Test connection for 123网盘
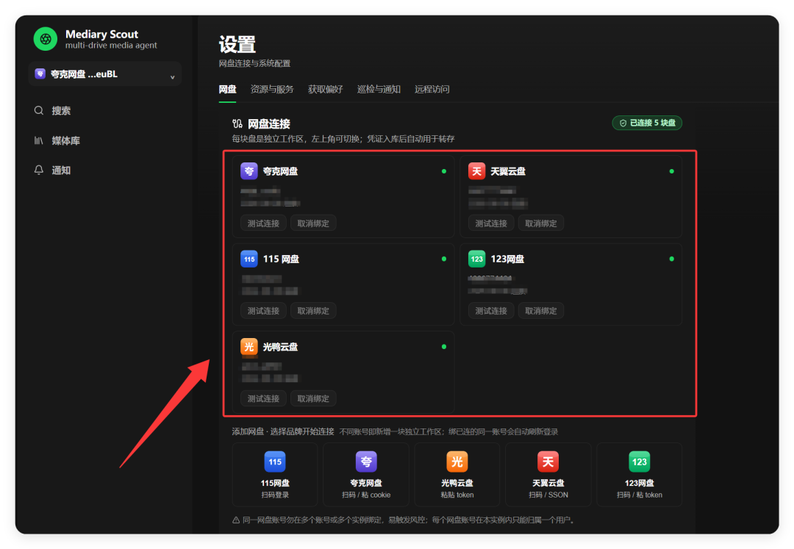794x549 pixels. click(x=490, y=311)
